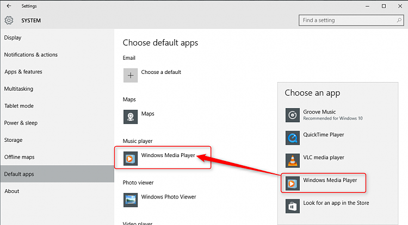Image resolution: width=408 pixels, height=225 pixels.
Task: Click 'Windows Media Player' label under Music player
Action: click(x=168, y=155)
